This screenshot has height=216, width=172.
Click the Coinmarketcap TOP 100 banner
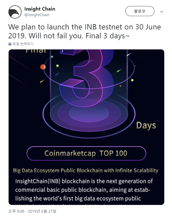[x=86, y=153]
